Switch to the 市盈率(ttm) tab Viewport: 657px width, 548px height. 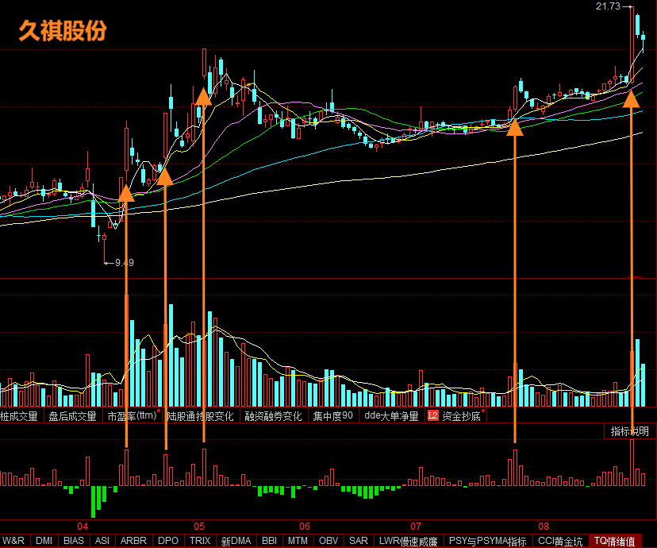point(132,416)
